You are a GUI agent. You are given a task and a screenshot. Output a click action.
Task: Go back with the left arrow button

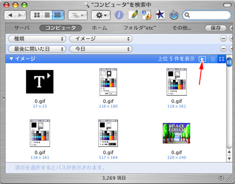click(10, 15)
